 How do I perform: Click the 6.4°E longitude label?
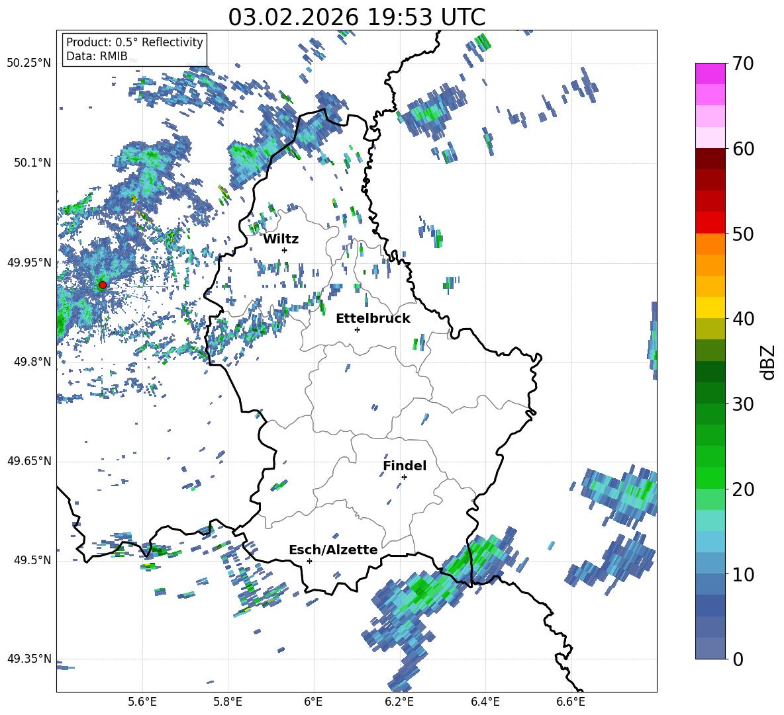(x=485, y=702)
